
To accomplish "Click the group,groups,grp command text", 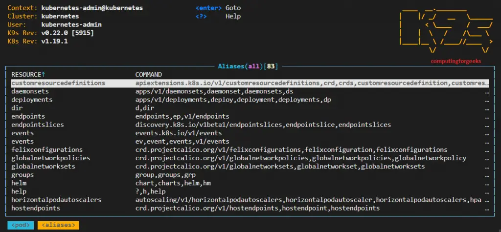I will click(165, 175).
